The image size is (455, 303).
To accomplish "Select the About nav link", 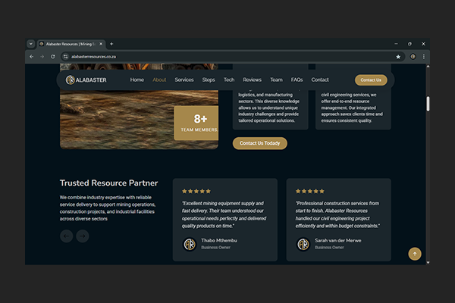I will [x=159, y=80].
